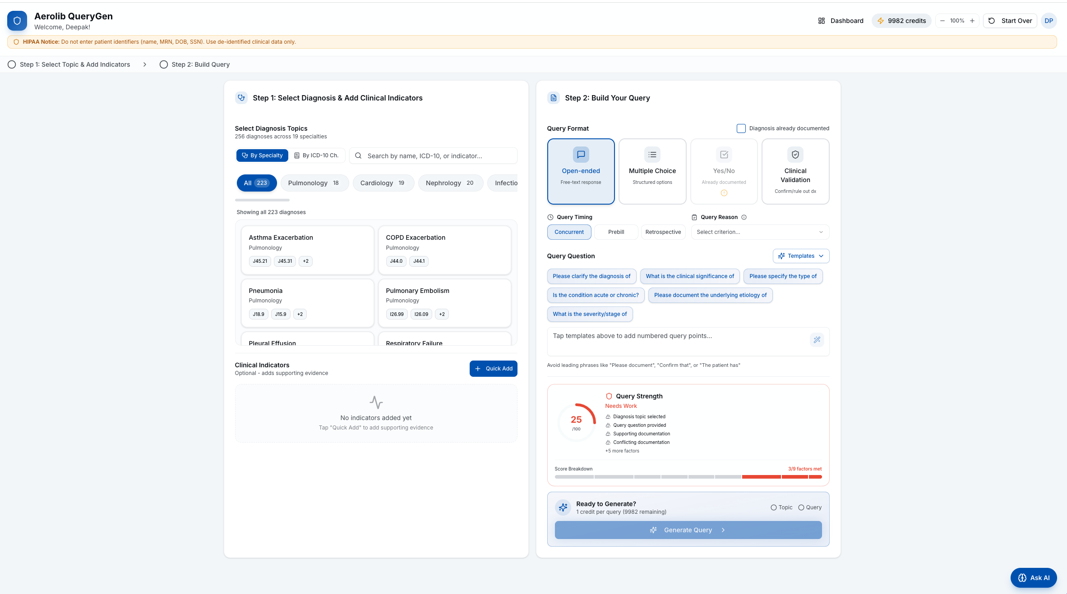The image size is (1067, 594).
Task: Open the Select criterion dropdown
Action: point(760,232)
